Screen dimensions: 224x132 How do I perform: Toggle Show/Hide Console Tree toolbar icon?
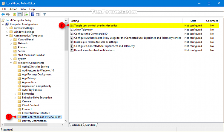point(20,14)
